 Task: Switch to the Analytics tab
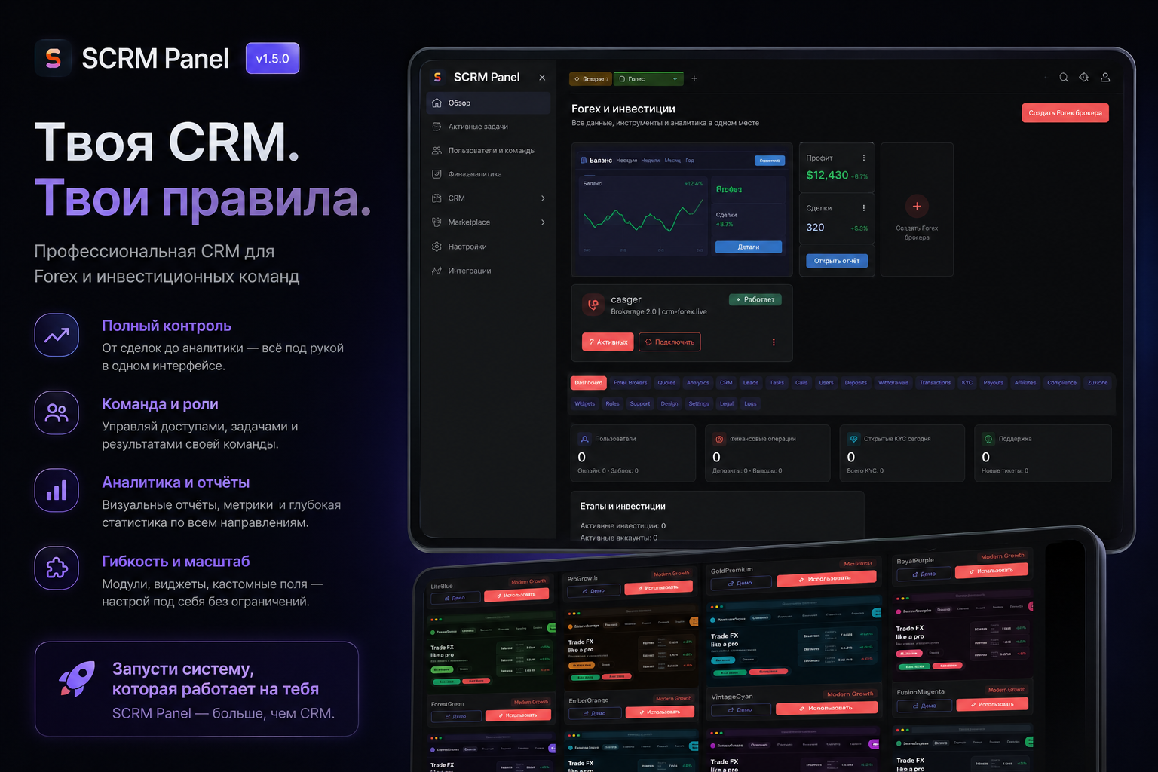coord(697,383)
